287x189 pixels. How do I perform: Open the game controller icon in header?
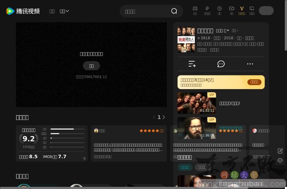point(195,9)
